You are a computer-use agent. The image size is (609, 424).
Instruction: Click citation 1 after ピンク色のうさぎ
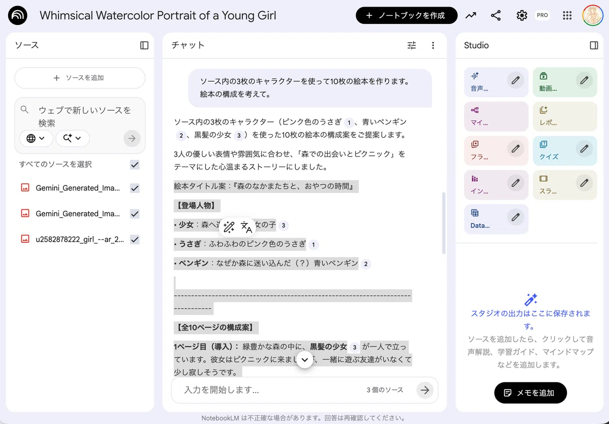[348, 122]
